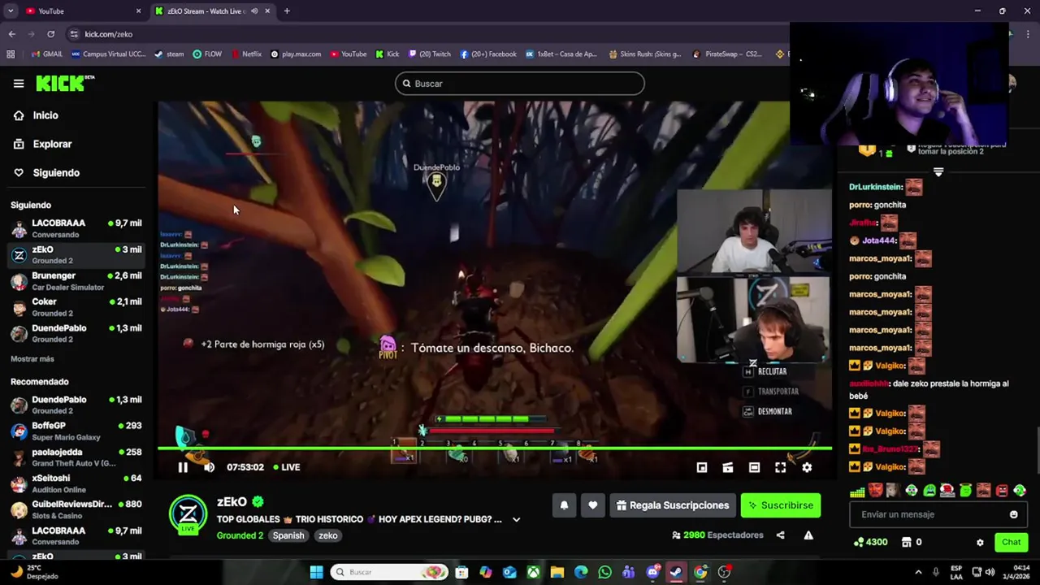Enable notifications with the bell button
This screenshot has height=585, width=1040.
[565, 505]
